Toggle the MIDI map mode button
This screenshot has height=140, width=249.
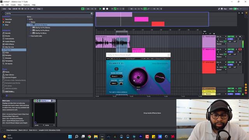point(231,9)
